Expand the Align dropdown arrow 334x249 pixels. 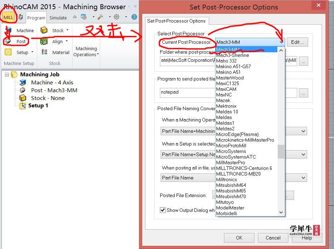[x=67, y=41]
